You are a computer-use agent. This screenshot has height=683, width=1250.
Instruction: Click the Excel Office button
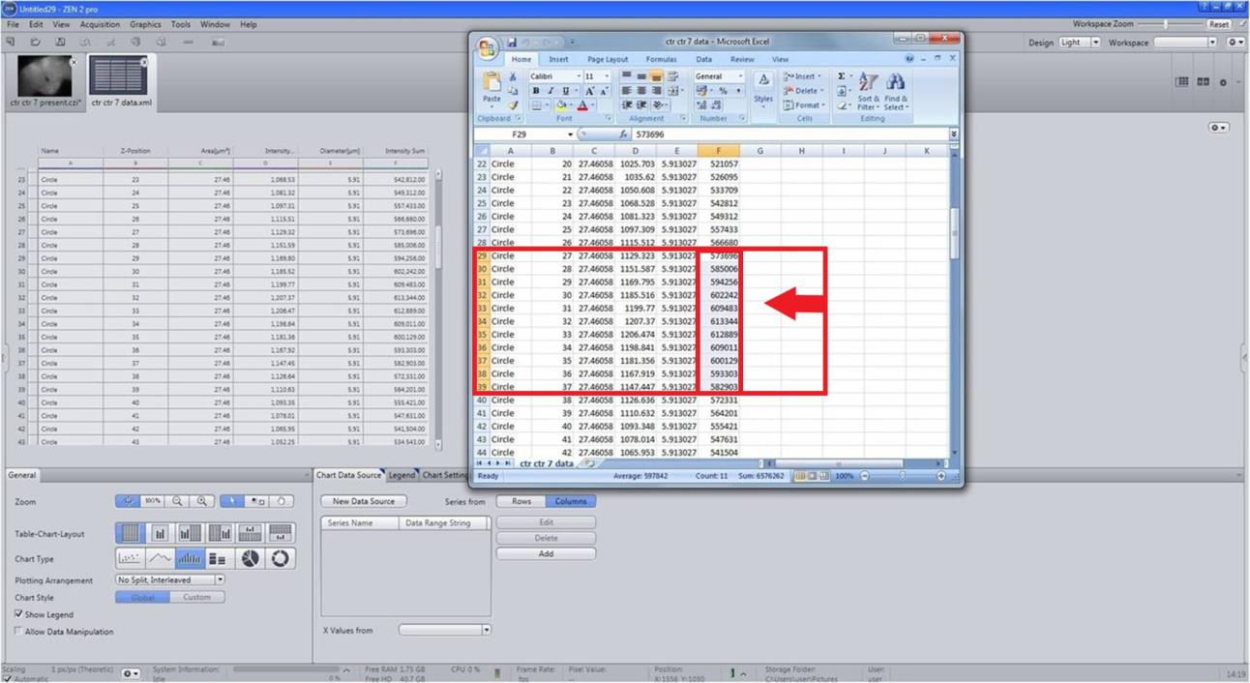[487, 47]
